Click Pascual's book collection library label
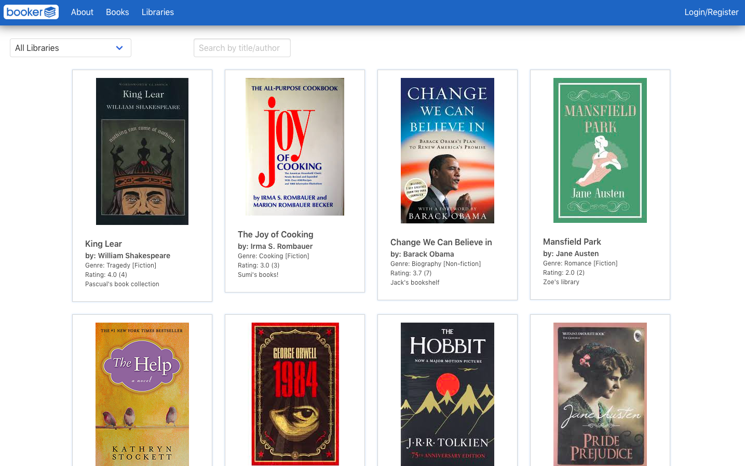 click(x=122, y=284)
